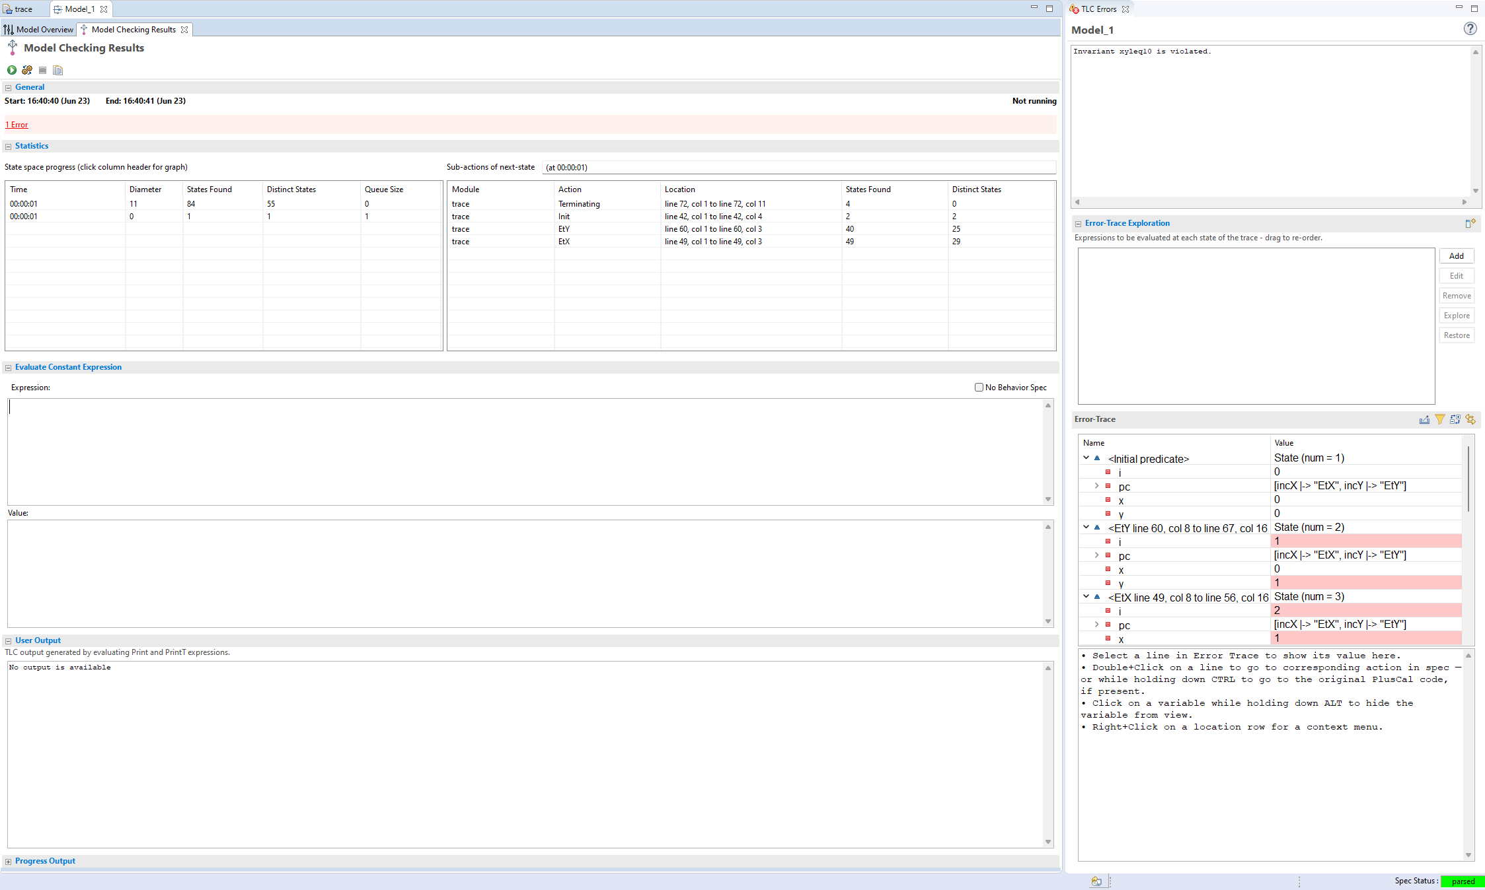Image resolution: width=1485 pixels, height=890 pixels.
Task: Minimize the TLC Errors panel
Action: point(1459,8)
